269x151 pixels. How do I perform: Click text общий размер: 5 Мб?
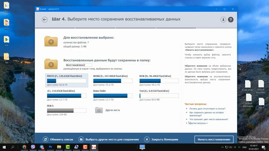click(x=75, y=47)
